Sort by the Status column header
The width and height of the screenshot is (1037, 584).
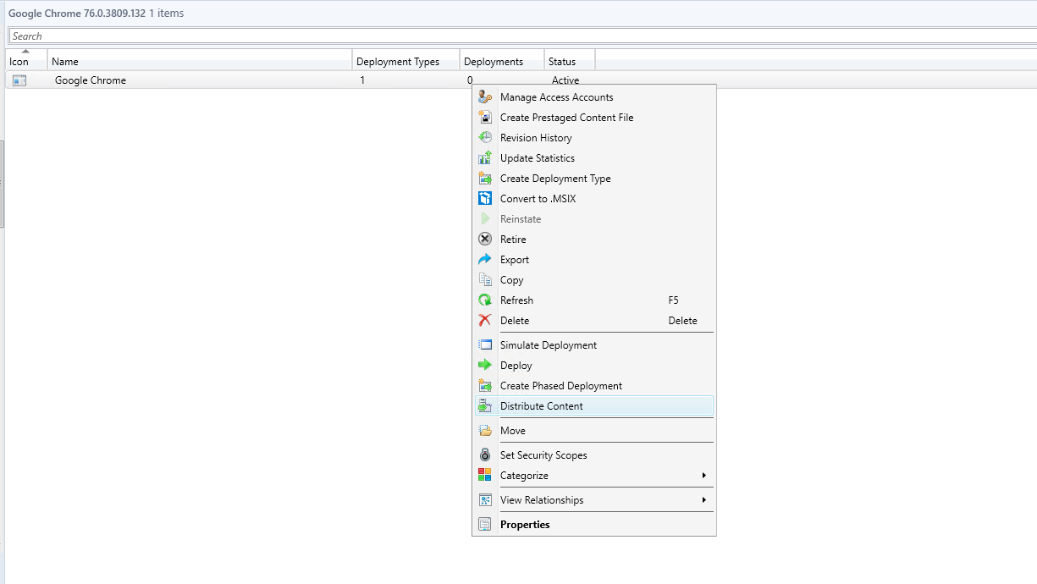(x=569, y=59)
